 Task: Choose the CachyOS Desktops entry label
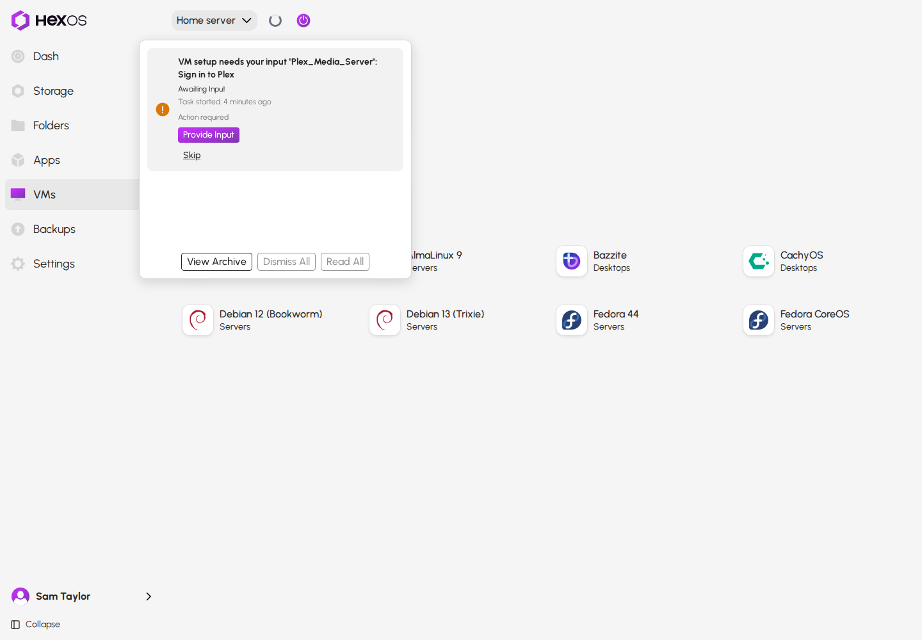point(802,261)
